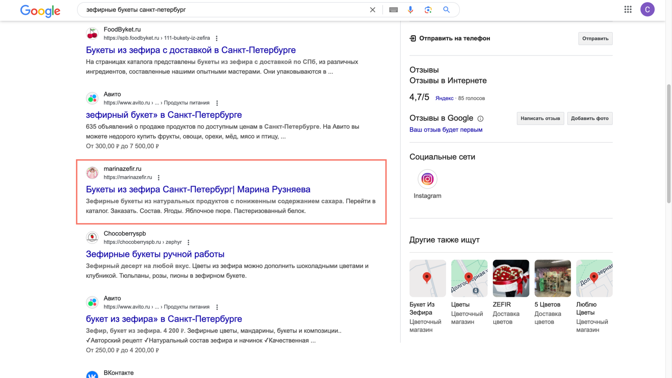Focus the search field with зефирные букеты query

pyautogui.click(x=224, y=10)
